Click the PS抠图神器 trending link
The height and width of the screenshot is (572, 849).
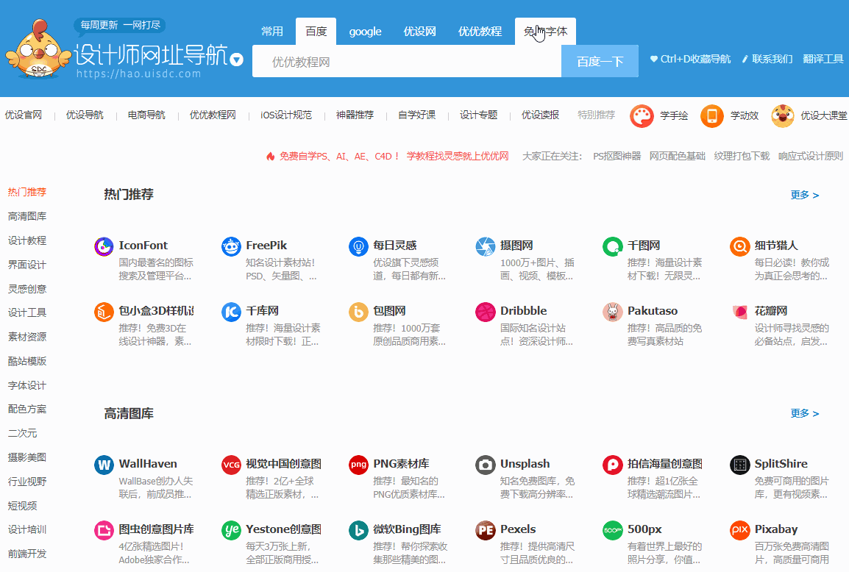(x=617, y=156)
